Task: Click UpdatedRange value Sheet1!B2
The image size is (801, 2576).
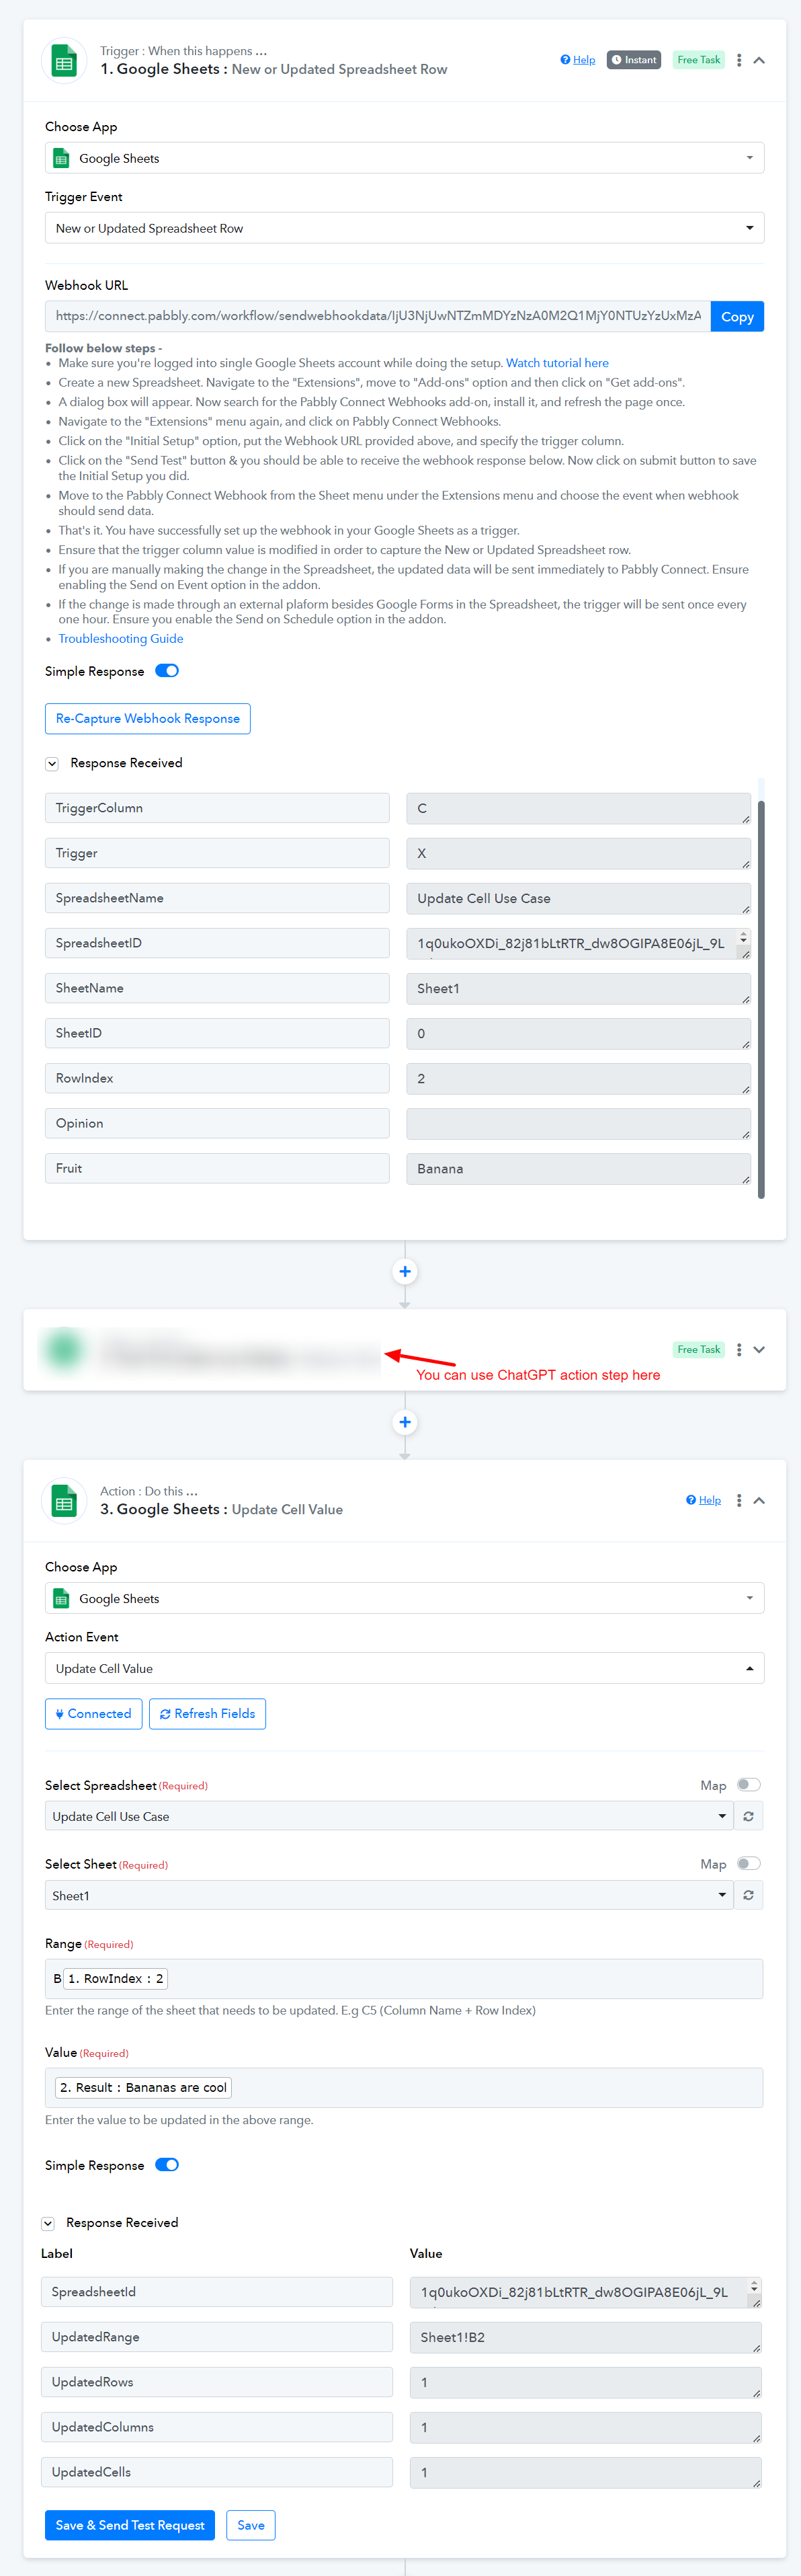Action: tap(585, 2337)
